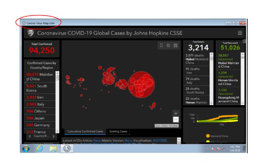
Task: Select the 92 deaths Iran entry
Action: pos(197,71)
